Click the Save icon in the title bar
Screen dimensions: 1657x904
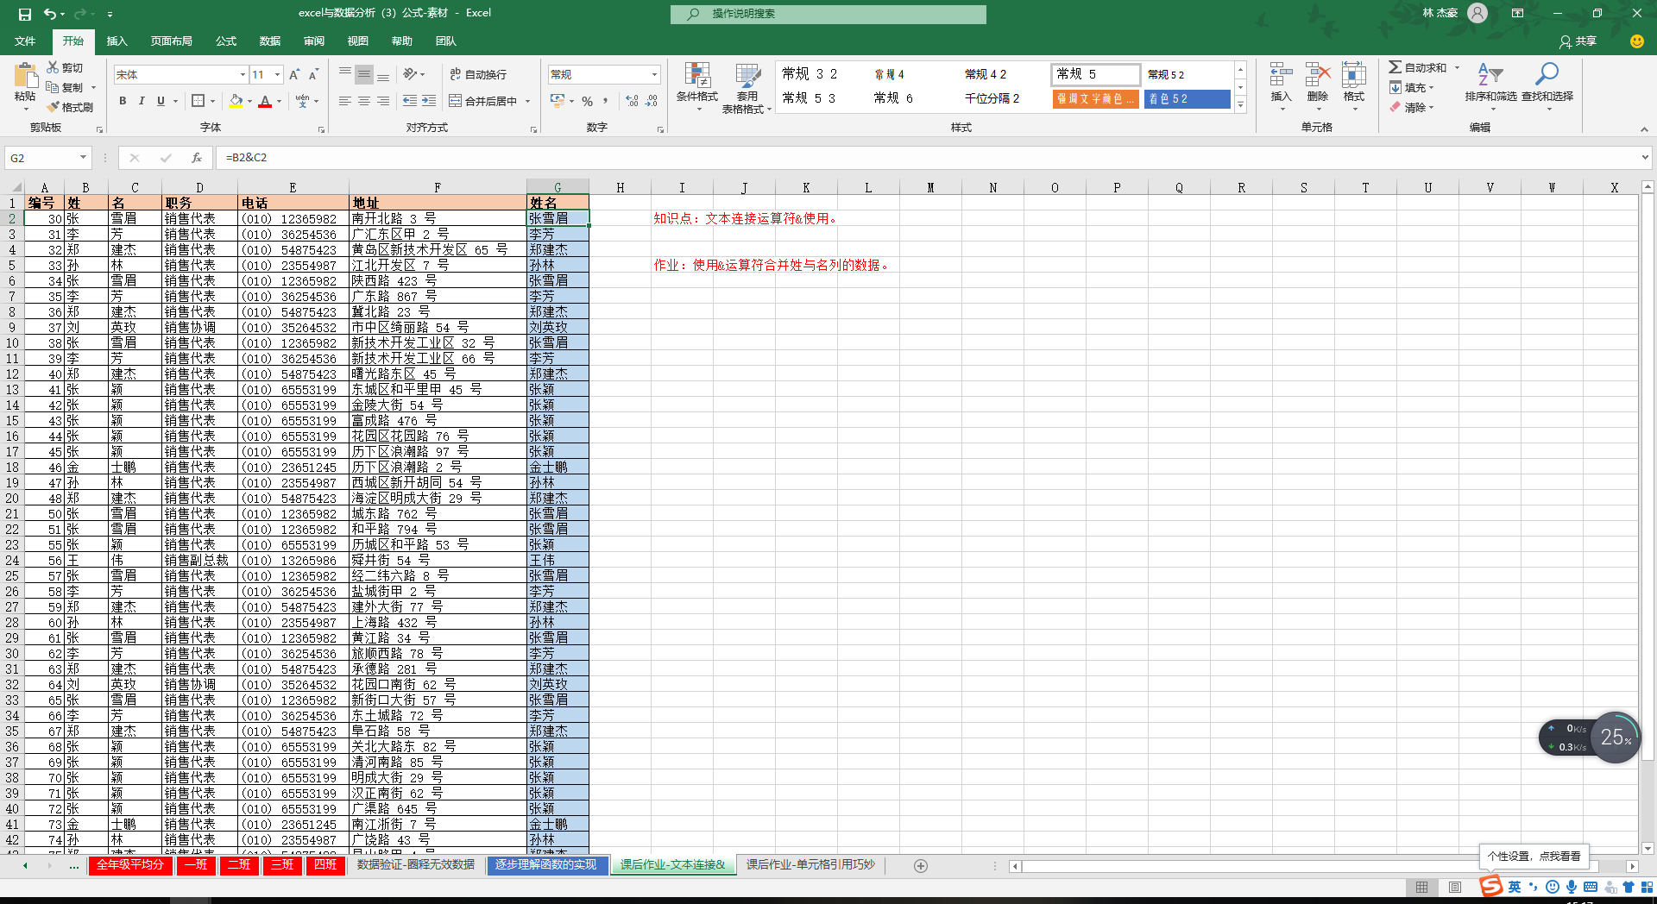pyautogui.click(x=24, y=14)
